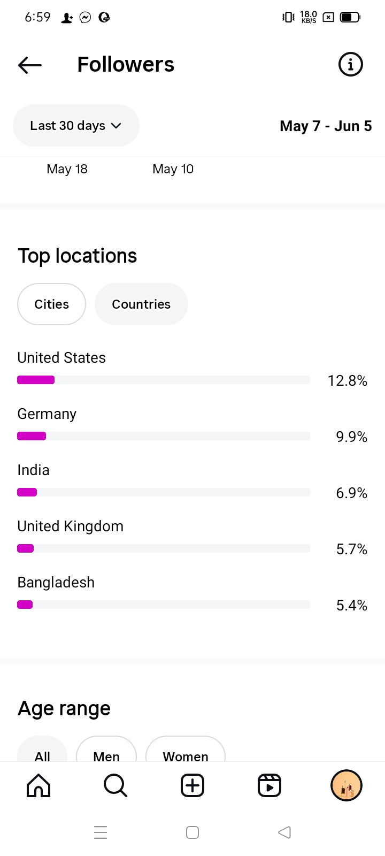Open the Search and explore tab
The image size is (385, 856).
[115, 785]
